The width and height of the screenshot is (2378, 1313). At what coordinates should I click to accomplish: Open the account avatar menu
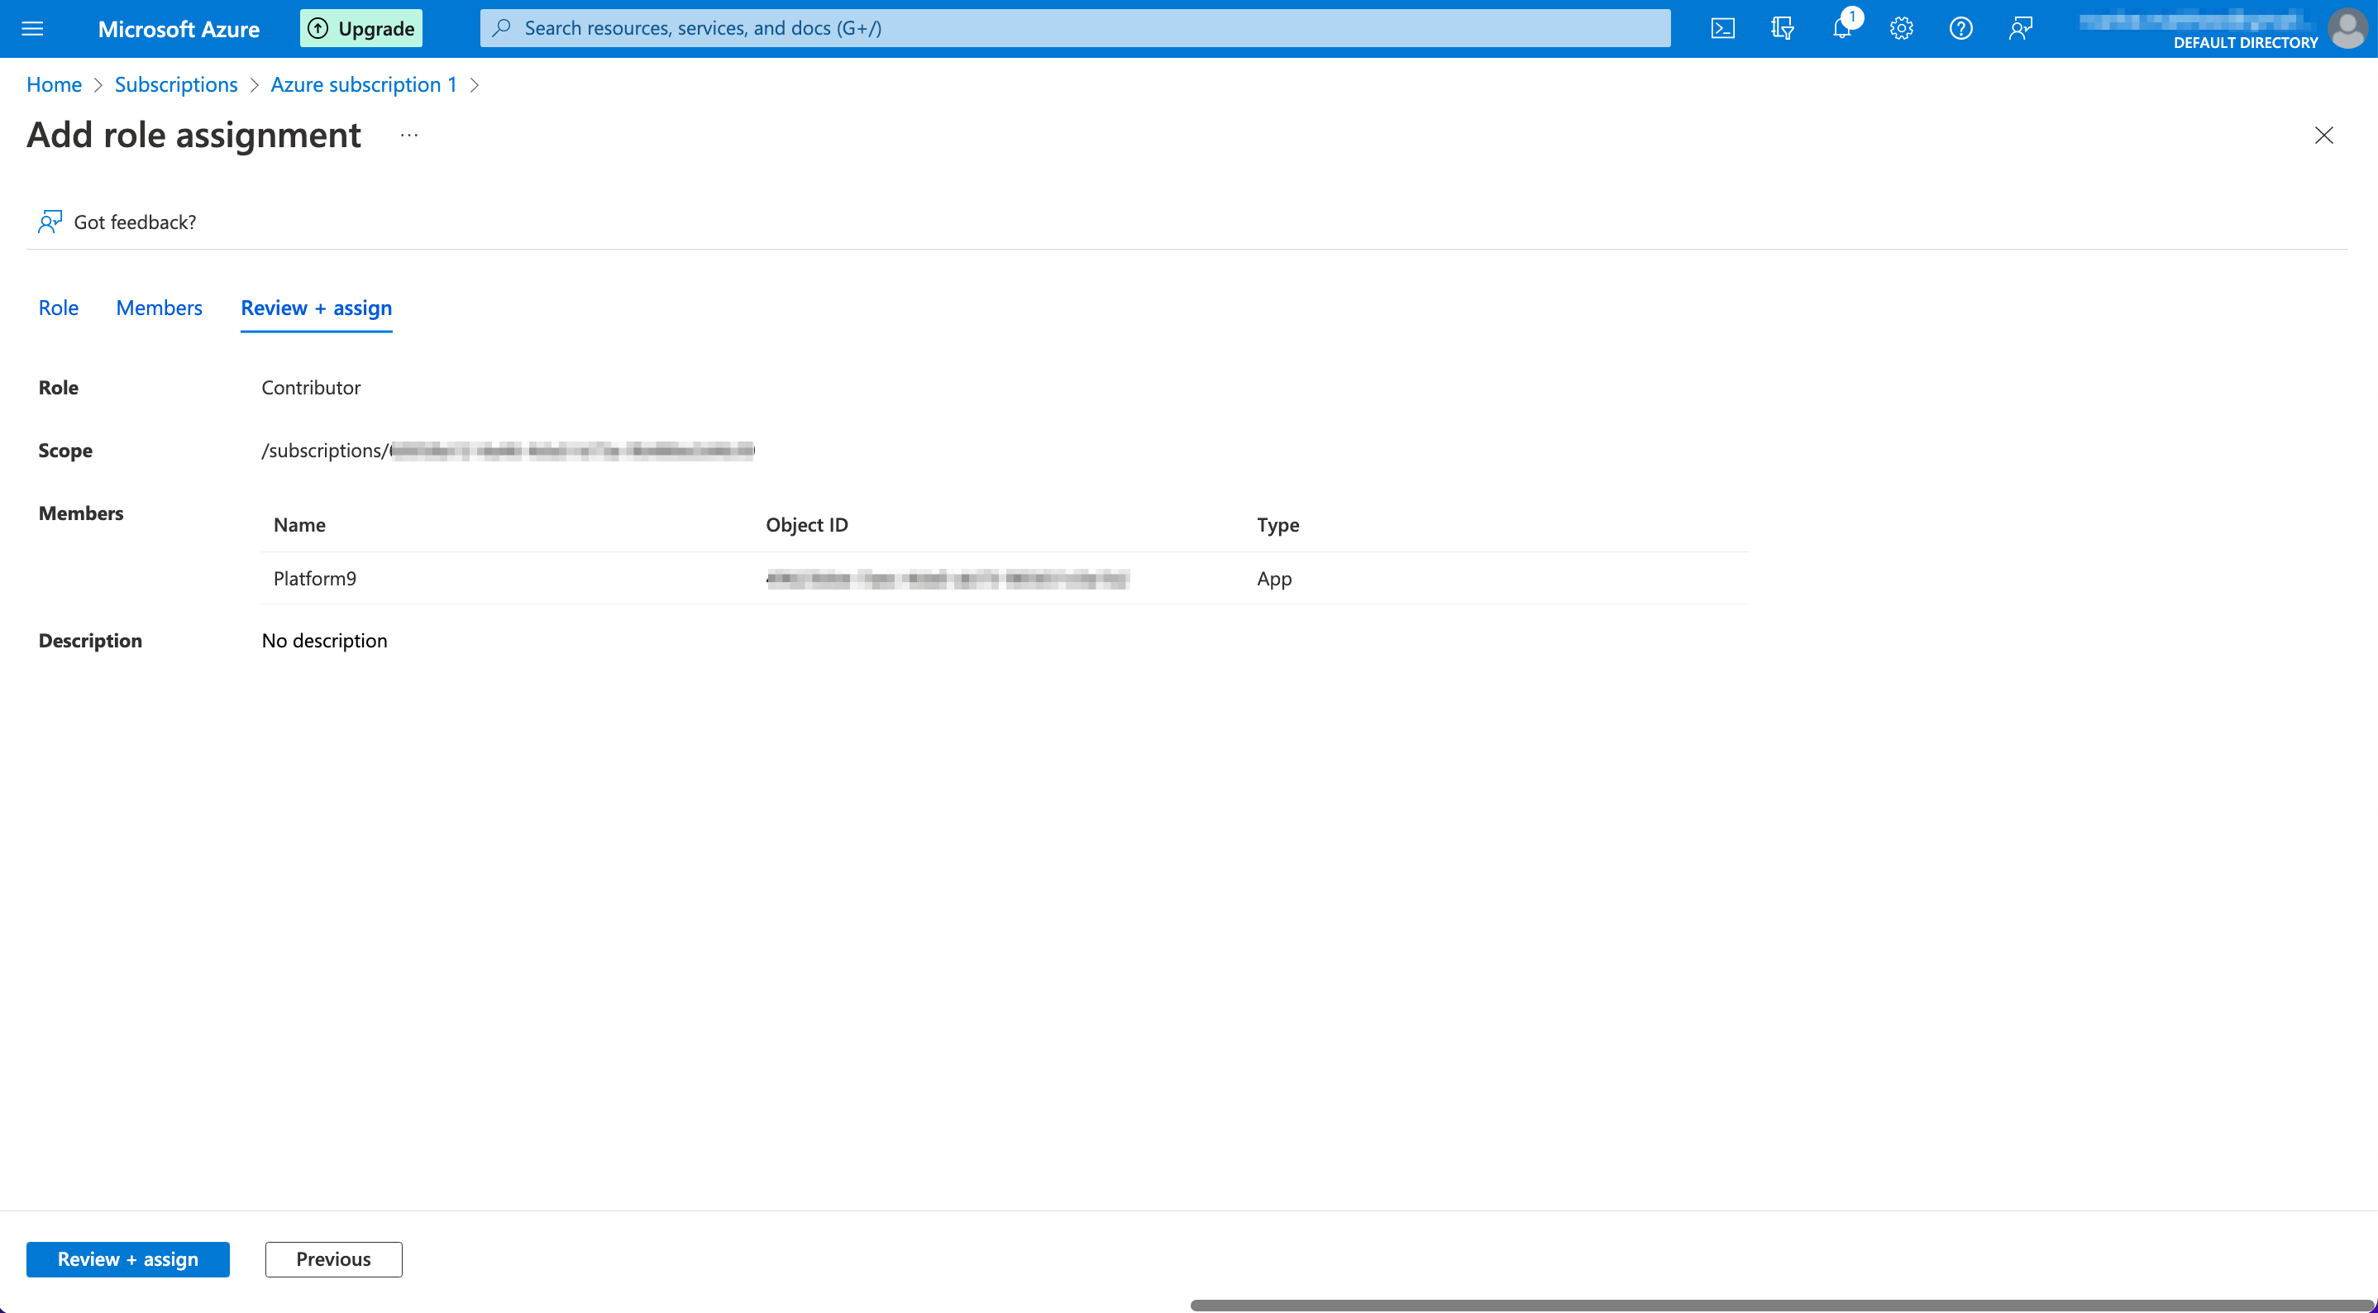[x=2347, y=29]
